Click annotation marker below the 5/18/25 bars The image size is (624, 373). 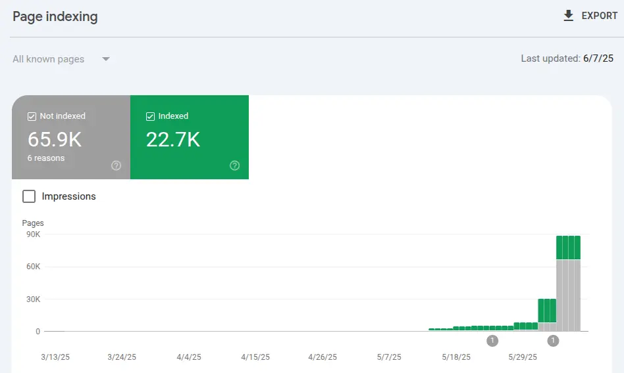[x=492, y=340]
